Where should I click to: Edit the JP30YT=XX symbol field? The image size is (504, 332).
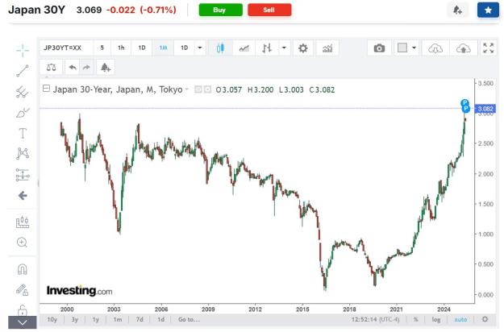click(66, 48)
